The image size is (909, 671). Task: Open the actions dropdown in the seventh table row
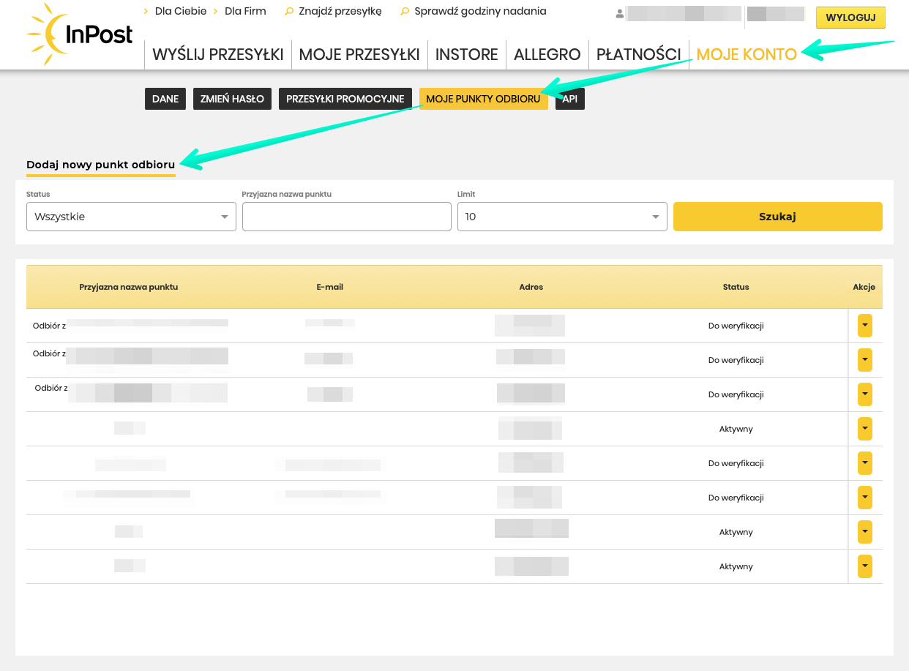(865, 532)
